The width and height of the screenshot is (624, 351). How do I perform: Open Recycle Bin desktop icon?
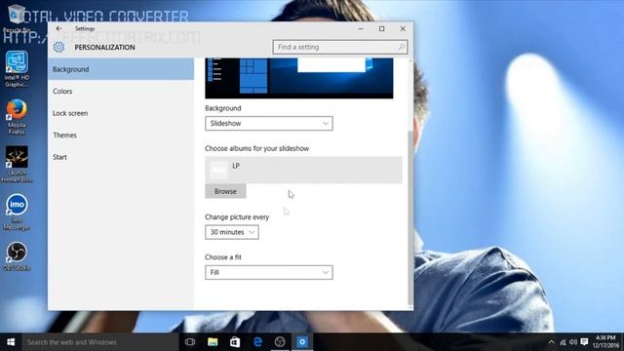tap(17, 19)
